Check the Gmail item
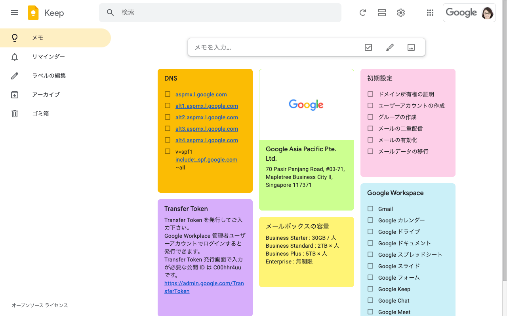The image size is (507, 316). pos(370,209)
